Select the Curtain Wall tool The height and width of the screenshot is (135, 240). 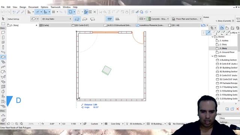point(3,87)
